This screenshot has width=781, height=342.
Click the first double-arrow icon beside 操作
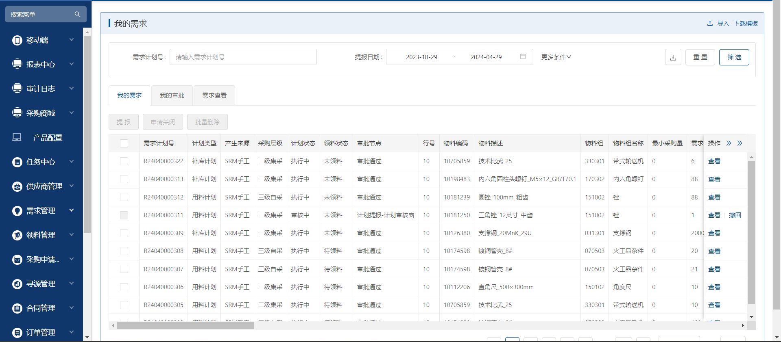pyautogui.click(x=729, y=143)
